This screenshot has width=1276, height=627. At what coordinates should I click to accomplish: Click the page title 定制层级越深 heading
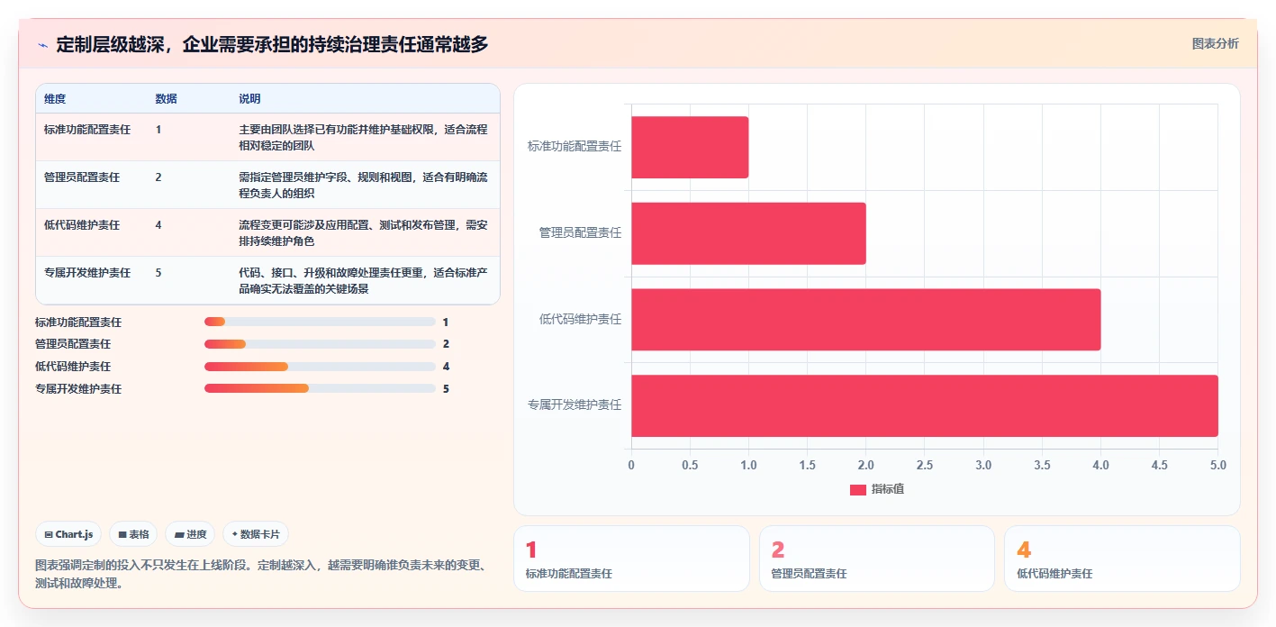tap(272, 44)
